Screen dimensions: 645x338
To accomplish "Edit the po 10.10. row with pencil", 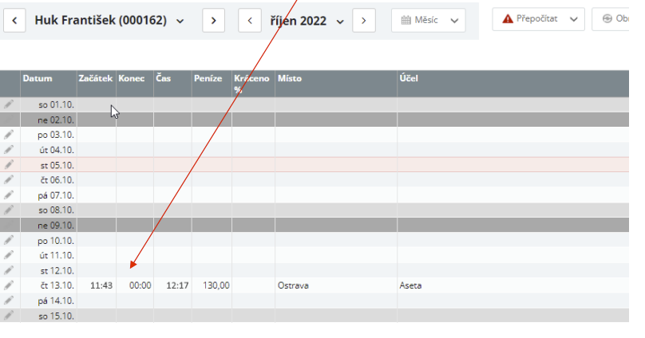I will pyautogui.click(x=9, y=240).
